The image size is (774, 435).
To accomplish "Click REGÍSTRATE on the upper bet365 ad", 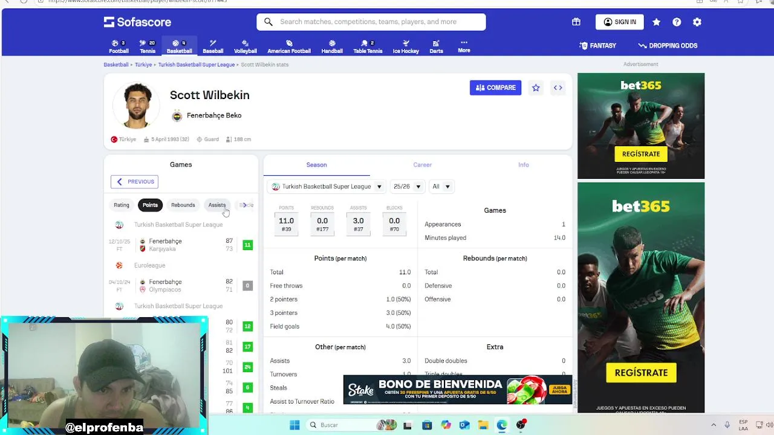I will pos(641,153).
